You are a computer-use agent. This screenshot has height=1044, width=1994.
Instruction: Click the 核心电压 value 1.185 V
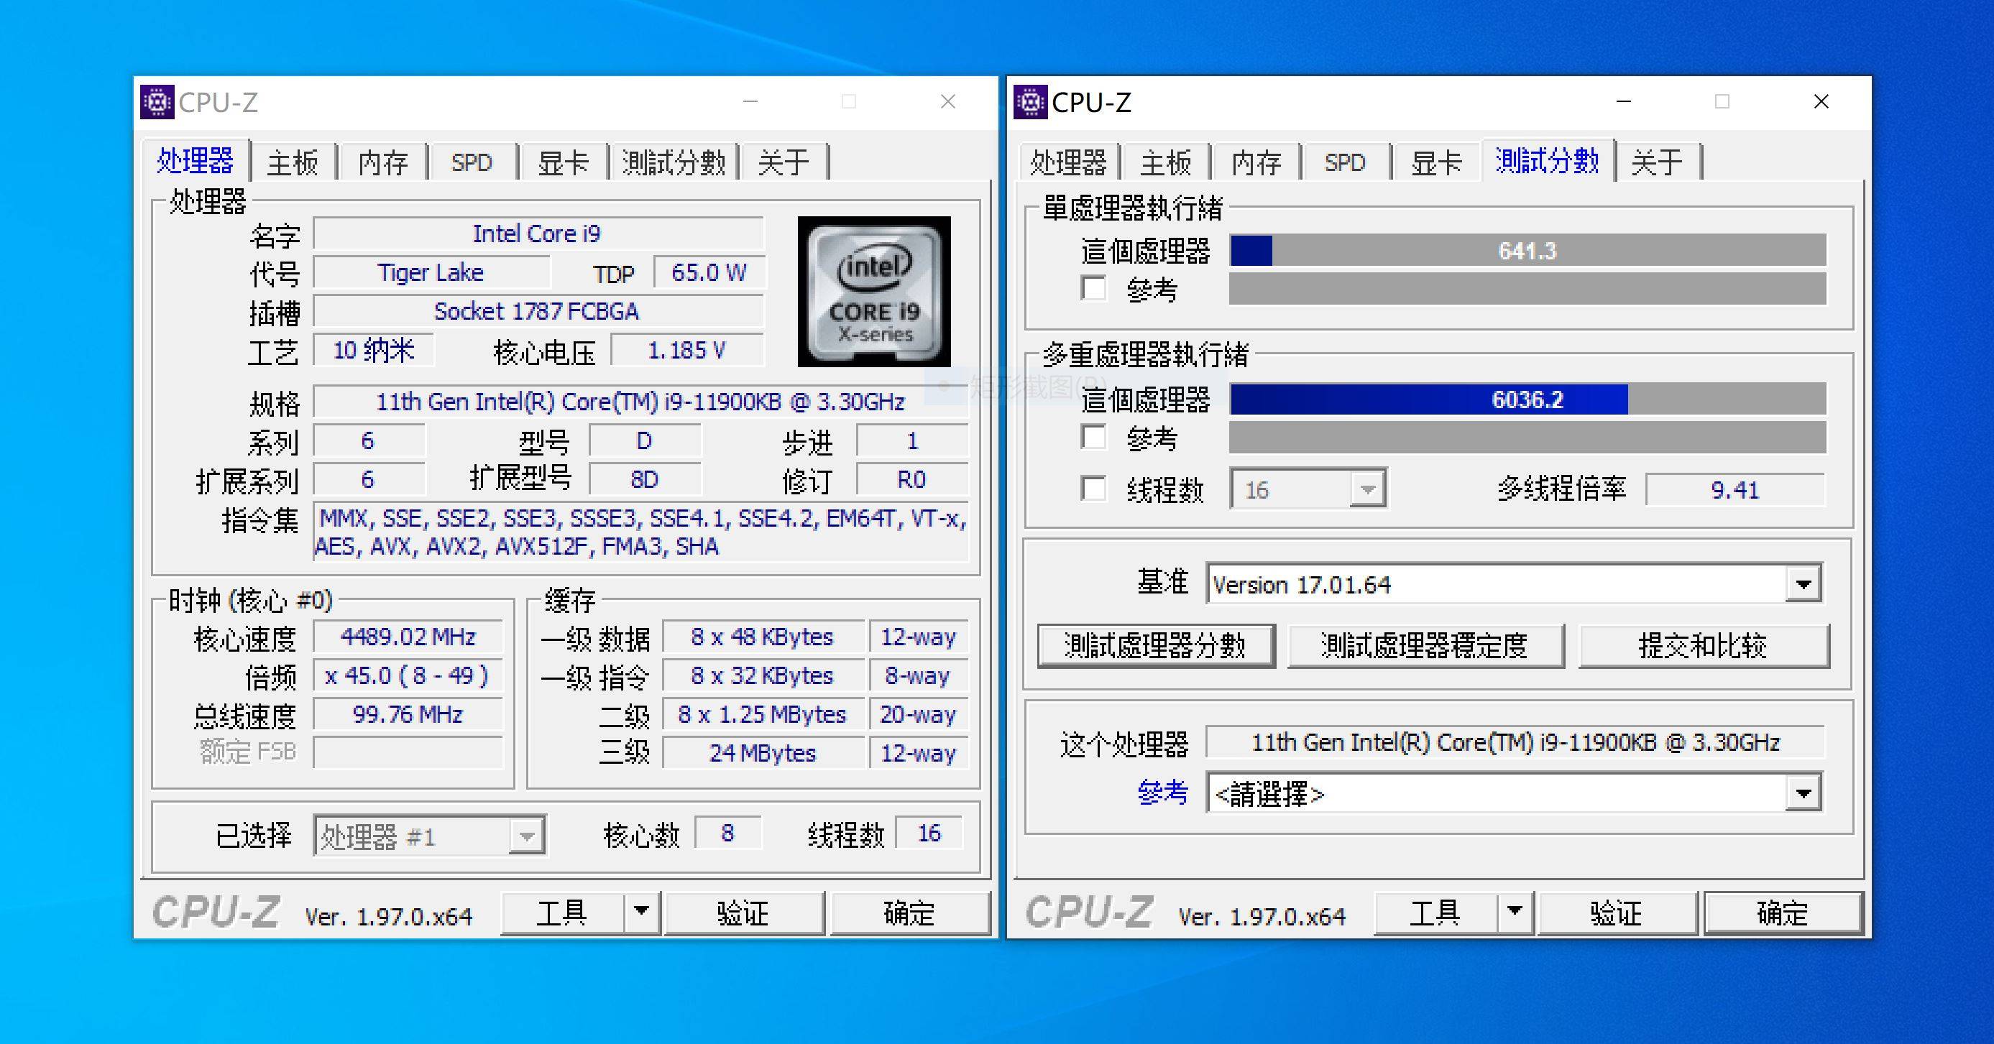[x=687, y=350]
